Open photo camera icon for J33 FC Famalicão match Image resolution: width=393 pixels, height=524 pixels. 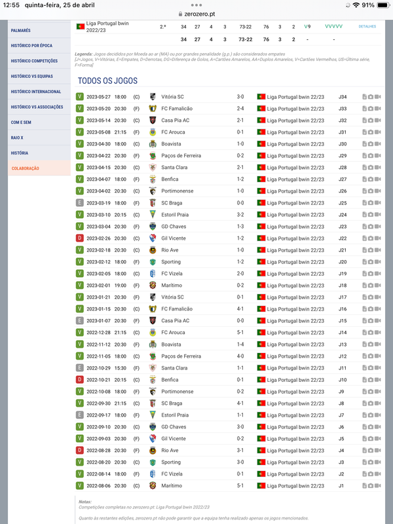click(x=371, y=109)
